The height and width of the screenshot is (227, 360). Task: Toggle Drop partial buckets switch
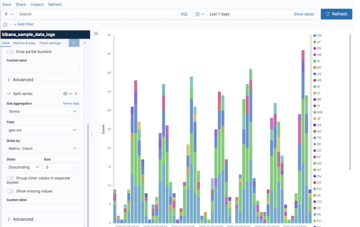tap(10, 51)
